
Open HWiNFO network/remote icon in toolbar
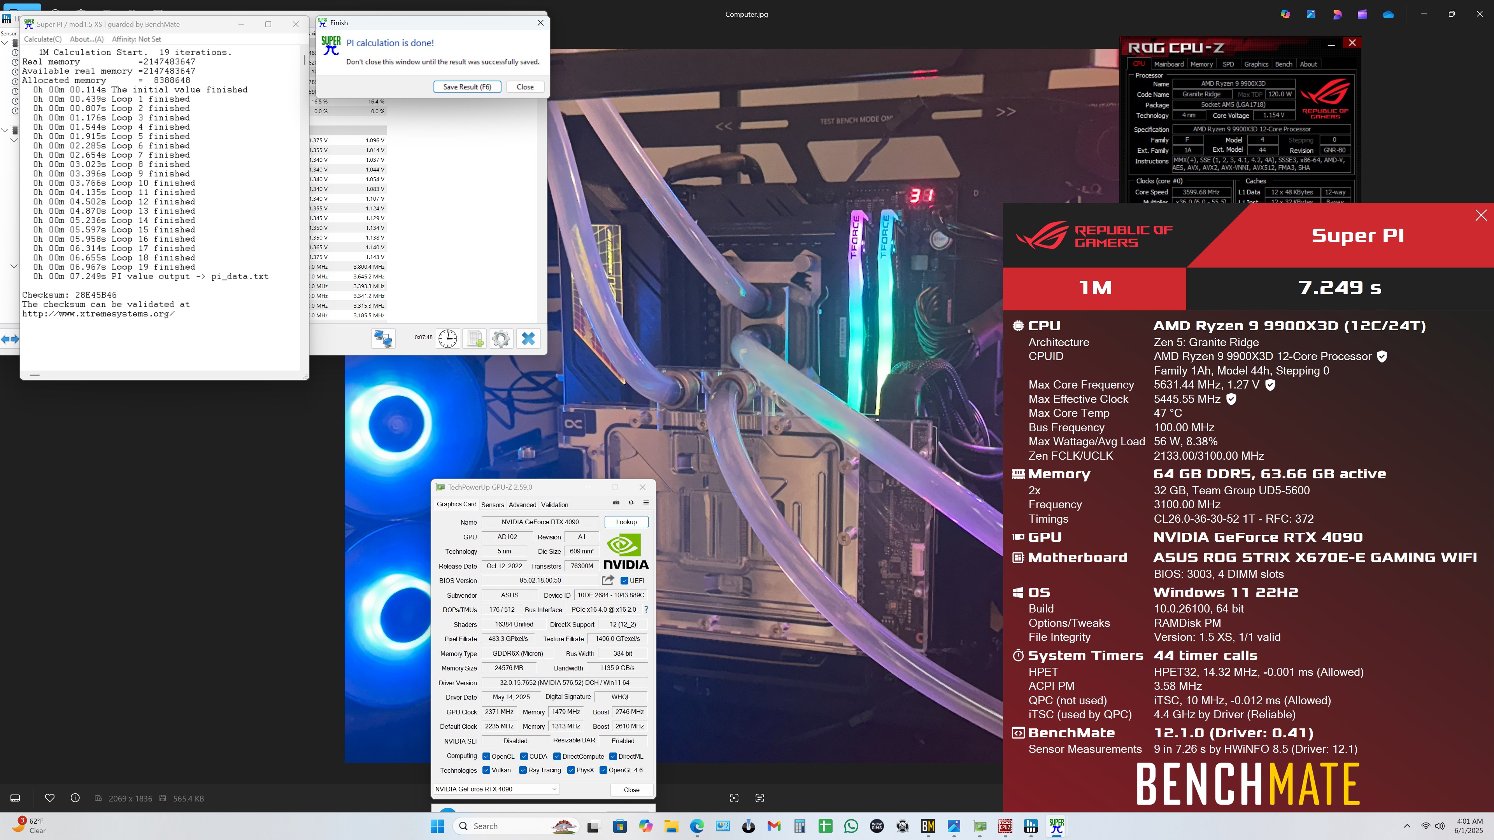[x=383, y=339]
